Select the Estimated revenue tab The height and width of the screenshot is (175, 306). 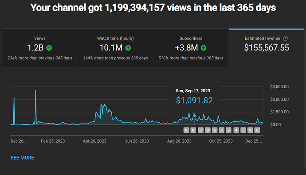tap(267, 48)
